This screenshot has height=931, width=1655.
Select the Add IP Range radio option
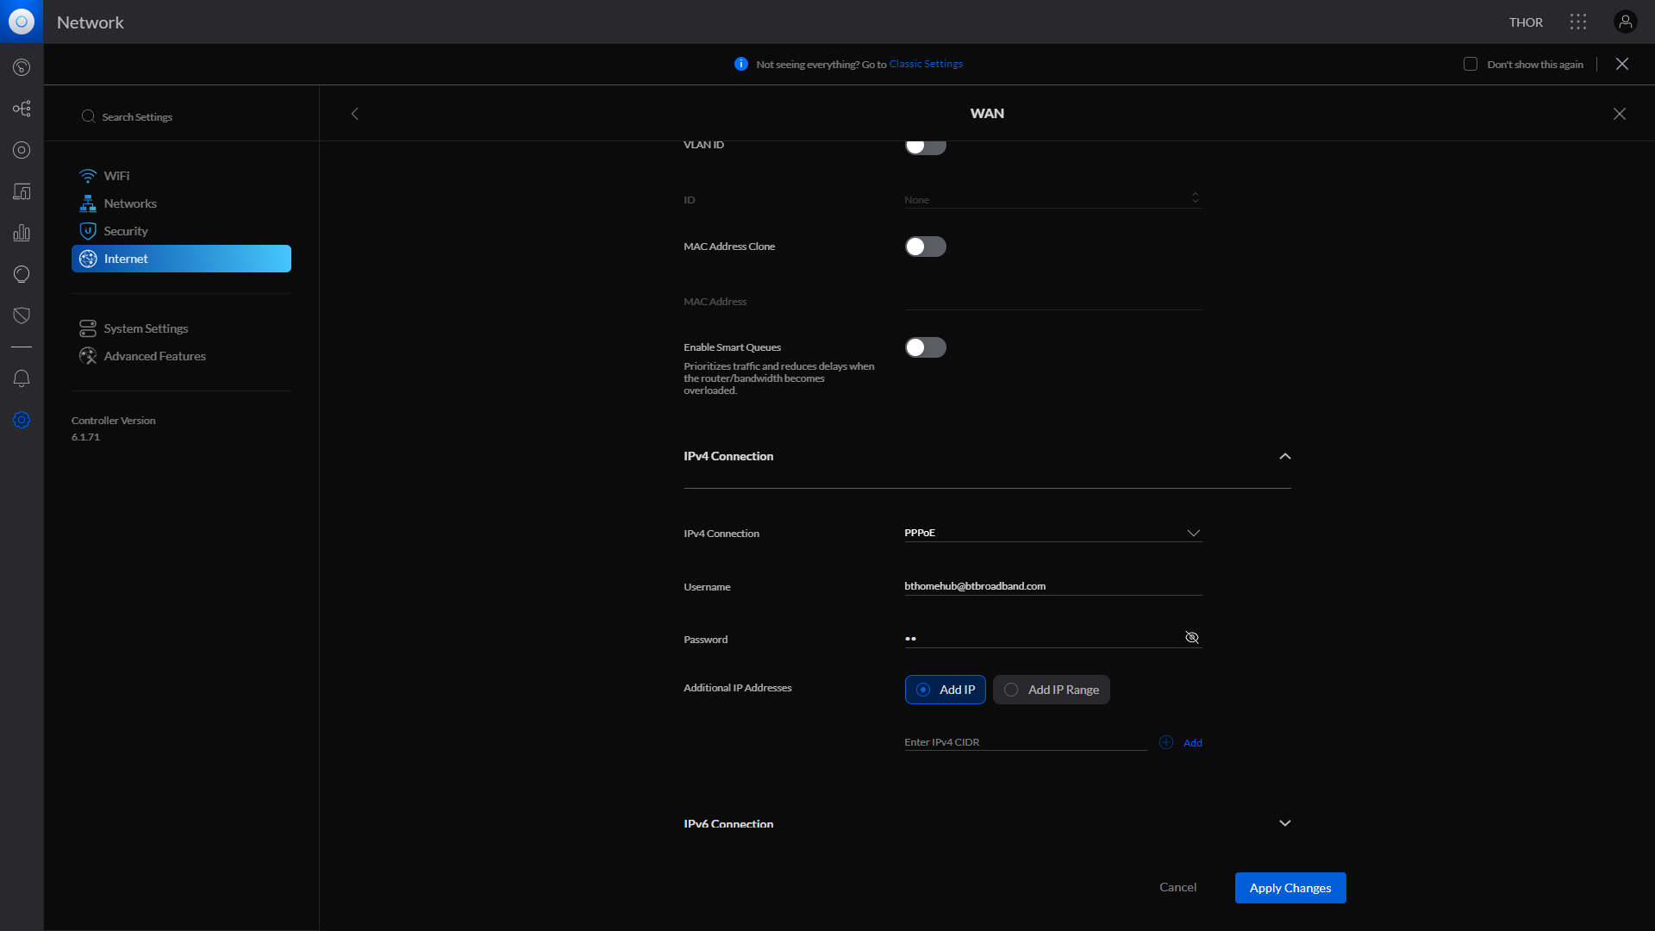(x=1051, y=690)
